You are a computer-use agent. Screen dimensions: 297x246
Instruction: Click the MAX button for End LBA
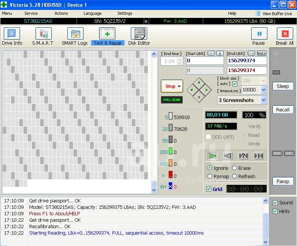(262, 53)
